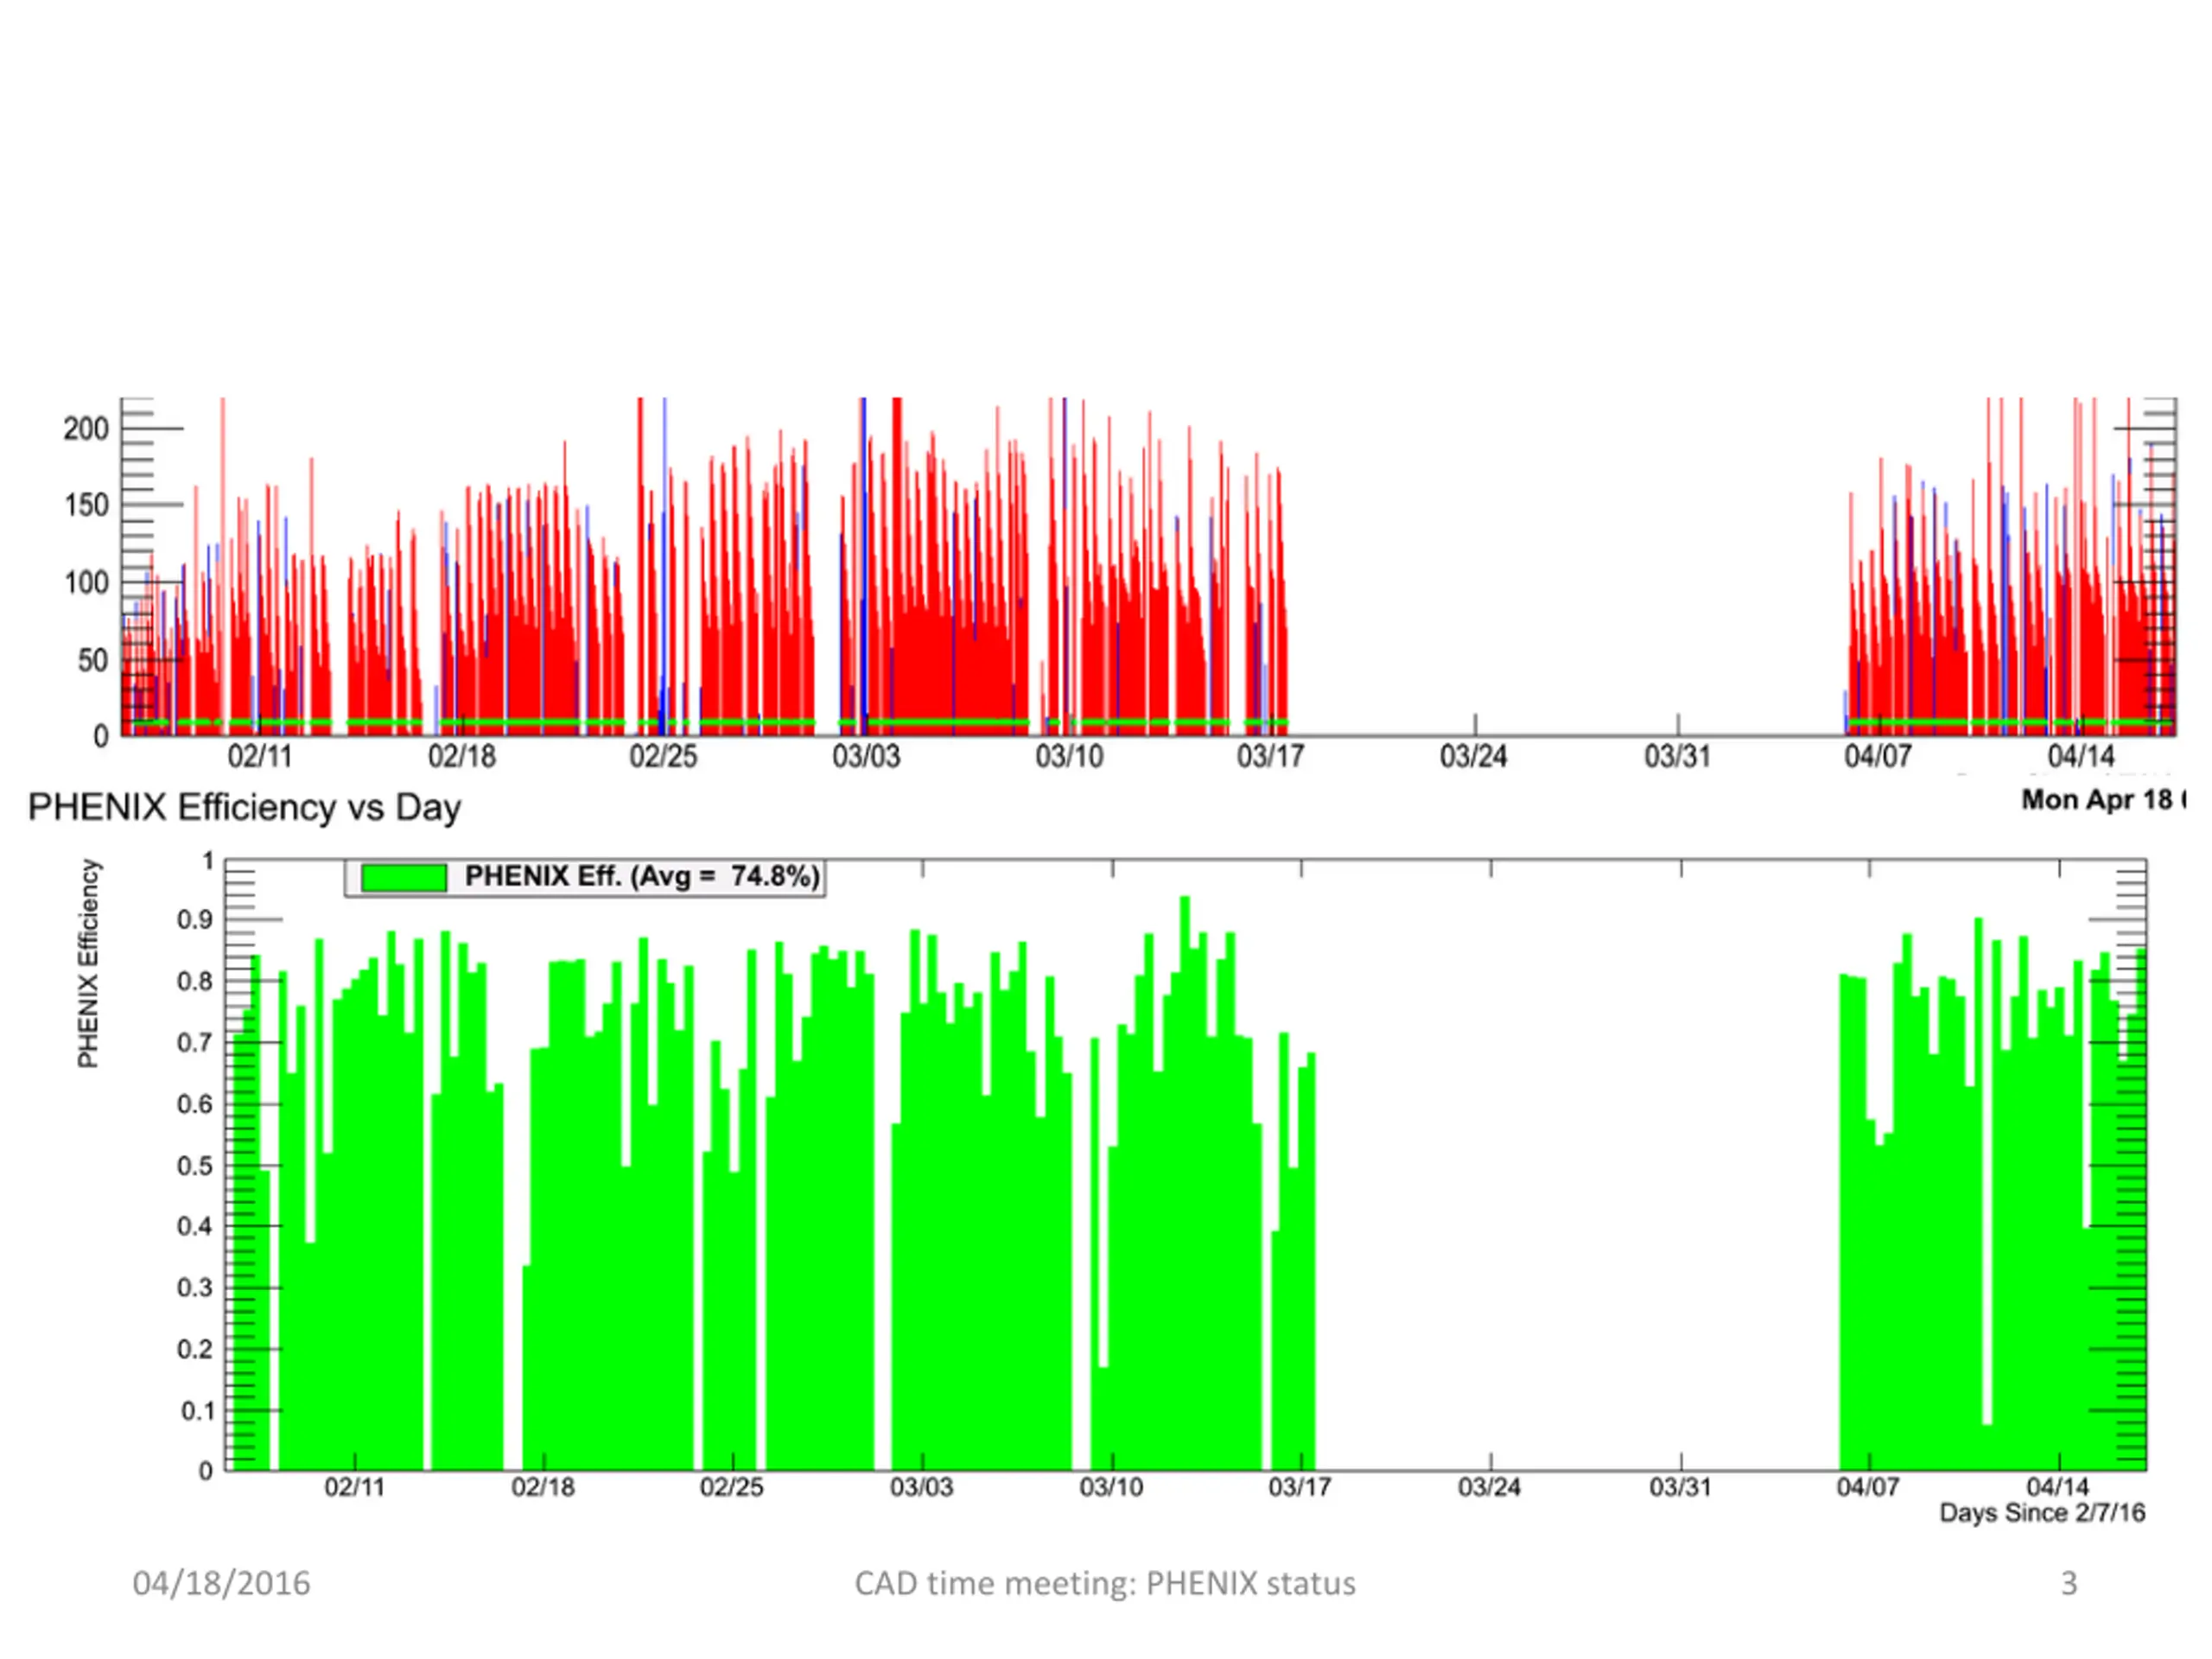
Task: Click the vertical PHENIX Efficiency axis title
Action: 88,963
